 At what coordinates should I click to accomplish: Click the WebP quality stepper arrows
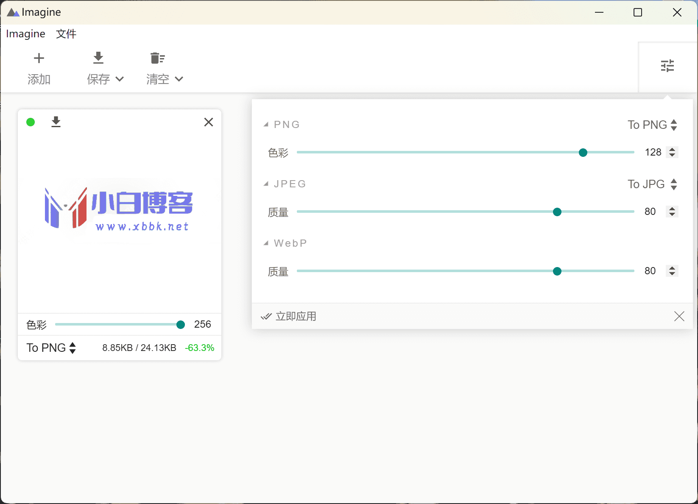point(672,271)
